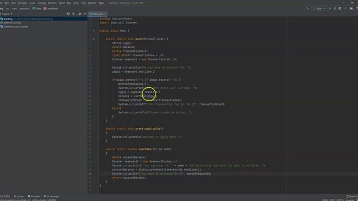Click the 'public static double userName' method declaration
Viewport: 358px width, 201px height.
tap(138, 149)
